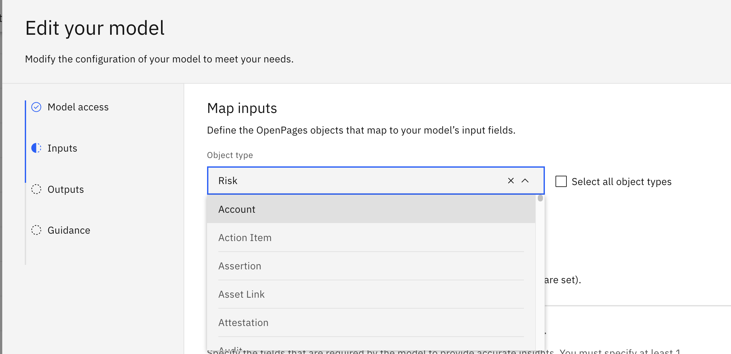Screen dimensions: 731x354
Task: Click the dropdown list scrollbar thumb
Action: click(x=540, y=198)
